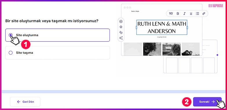This screenshot has height=110, width=227.
Task: Click the Underline formatting icon
Action: tap(191, 13)
